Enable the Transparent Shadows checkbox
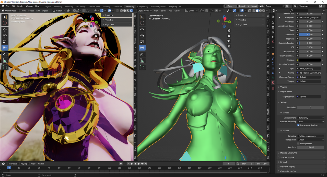Viewport: 327px width, 177px height. (298, 125)
